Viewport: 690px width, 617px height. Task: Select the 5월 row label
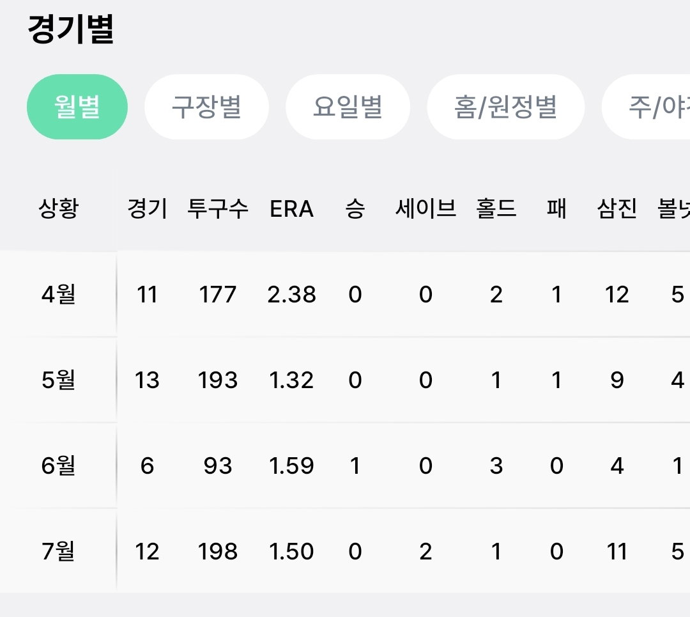point(59,380)
